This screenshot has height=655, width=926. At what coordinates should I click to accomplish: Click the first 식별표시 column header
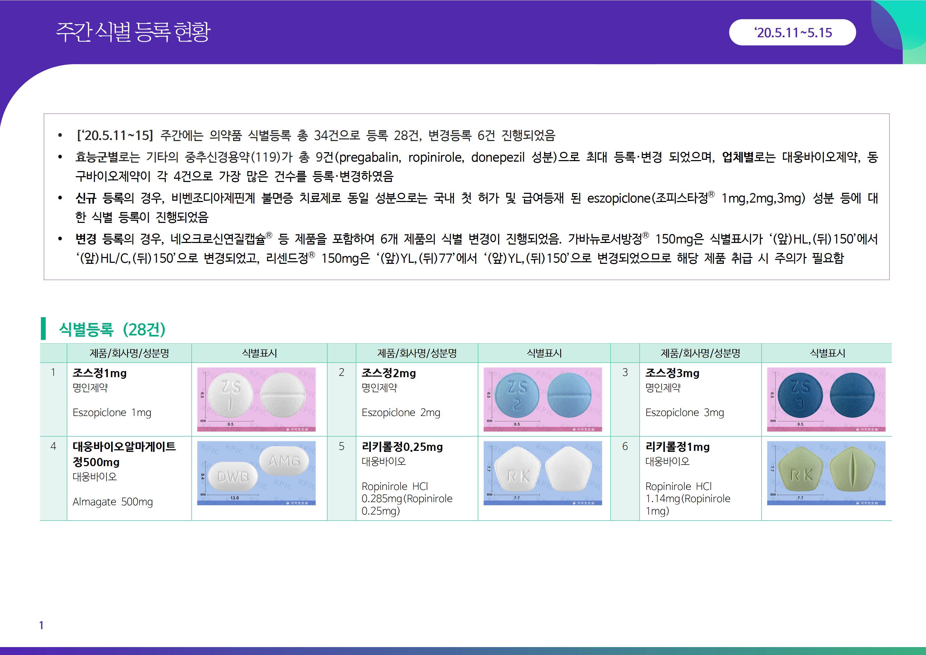259,353
